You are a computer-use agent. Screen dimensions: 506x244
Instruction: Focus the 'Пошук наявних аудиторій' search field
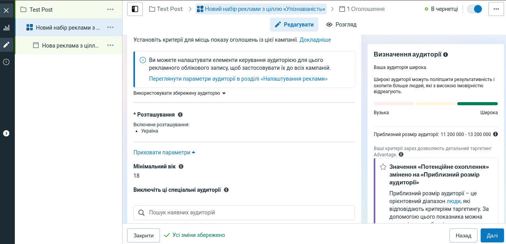[244, 213]
